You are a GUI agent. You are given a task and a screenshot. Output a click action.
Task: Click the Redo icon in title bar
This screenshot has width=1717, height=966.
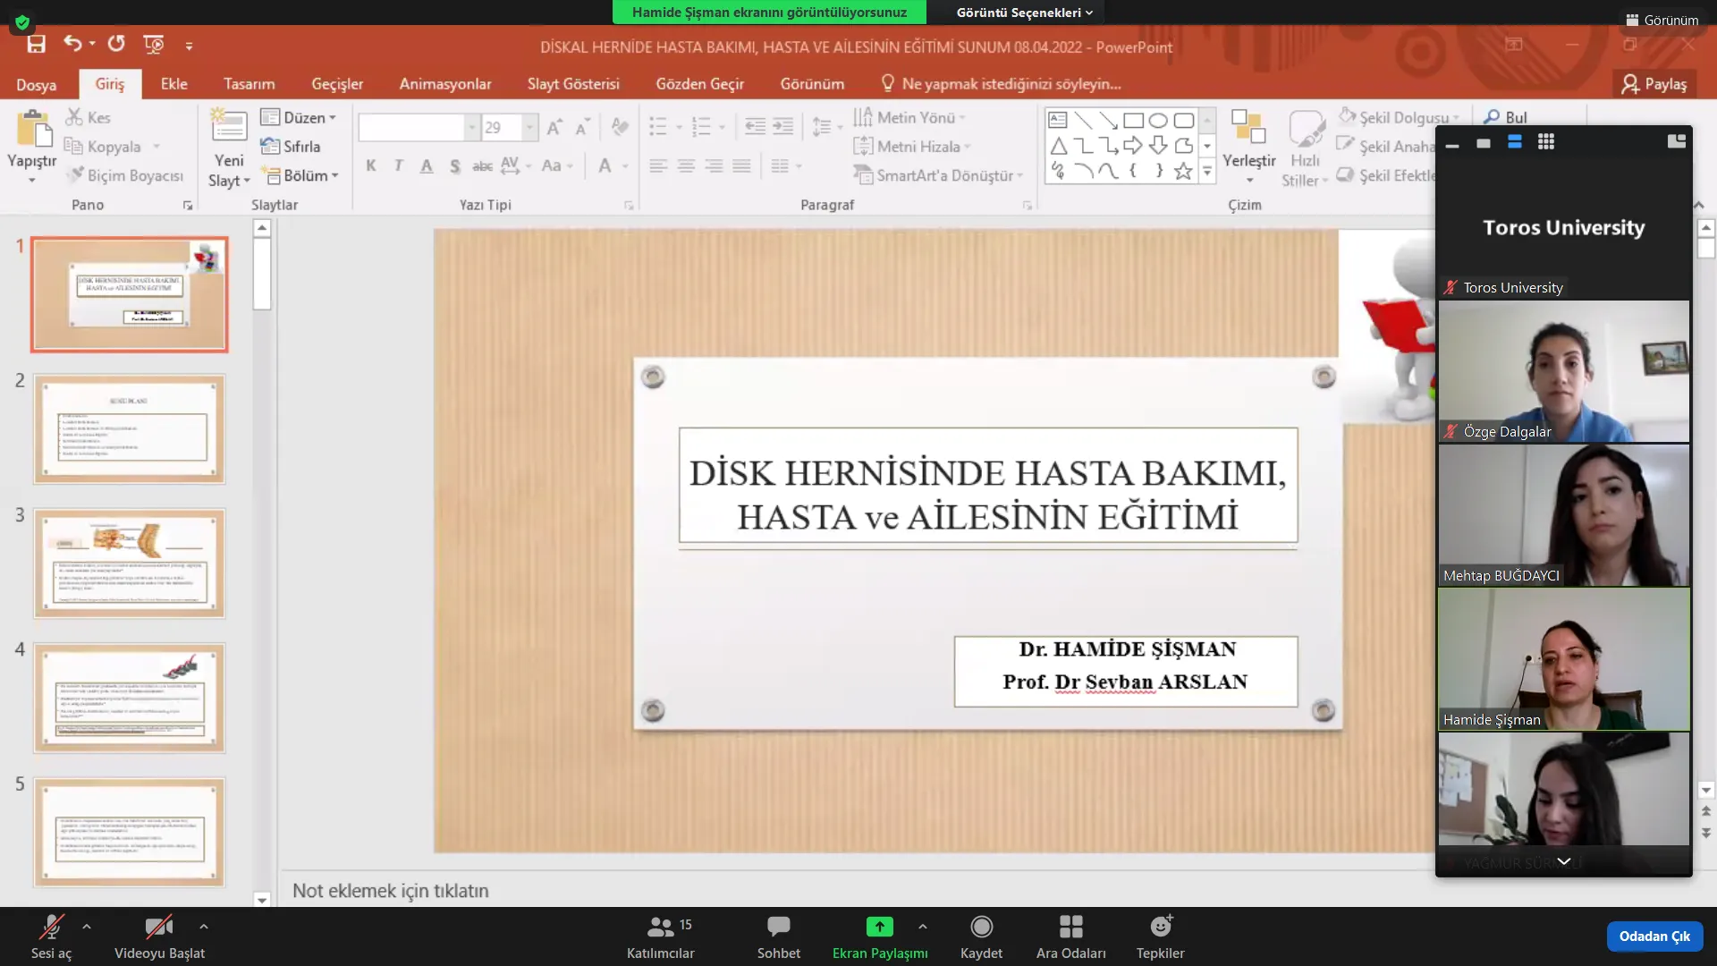click(116, 43)
